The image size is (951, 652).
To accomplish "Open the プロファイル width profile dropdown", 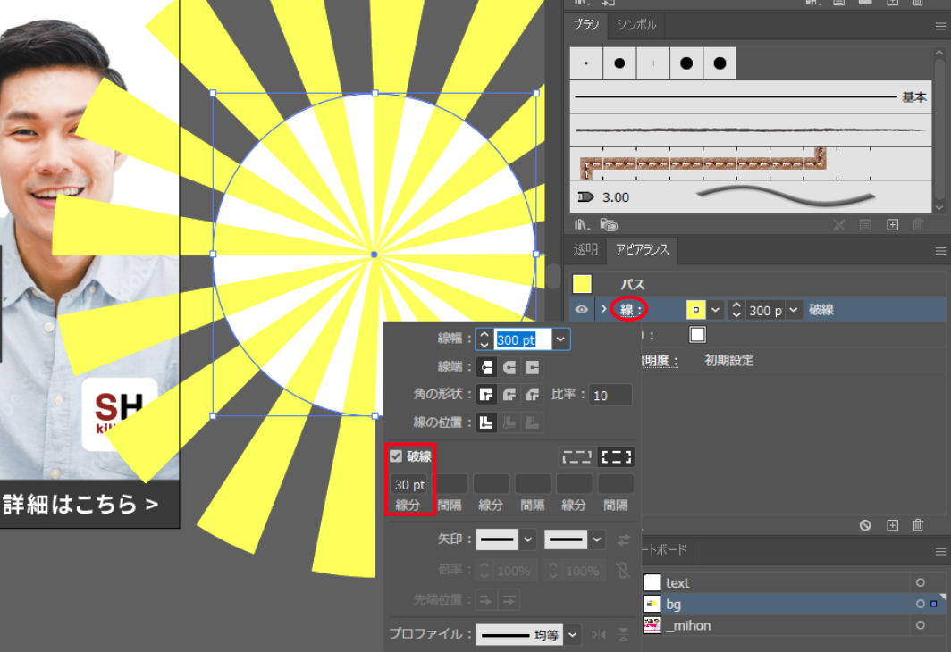I will [x=573, y=635].
